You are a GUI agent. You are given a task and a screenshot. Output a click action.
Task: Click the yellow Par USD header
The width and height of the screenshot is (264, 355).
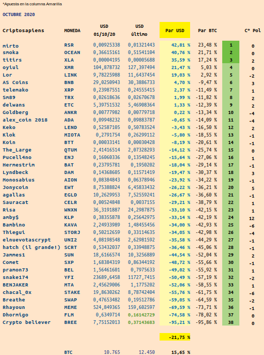click(175, 30)
